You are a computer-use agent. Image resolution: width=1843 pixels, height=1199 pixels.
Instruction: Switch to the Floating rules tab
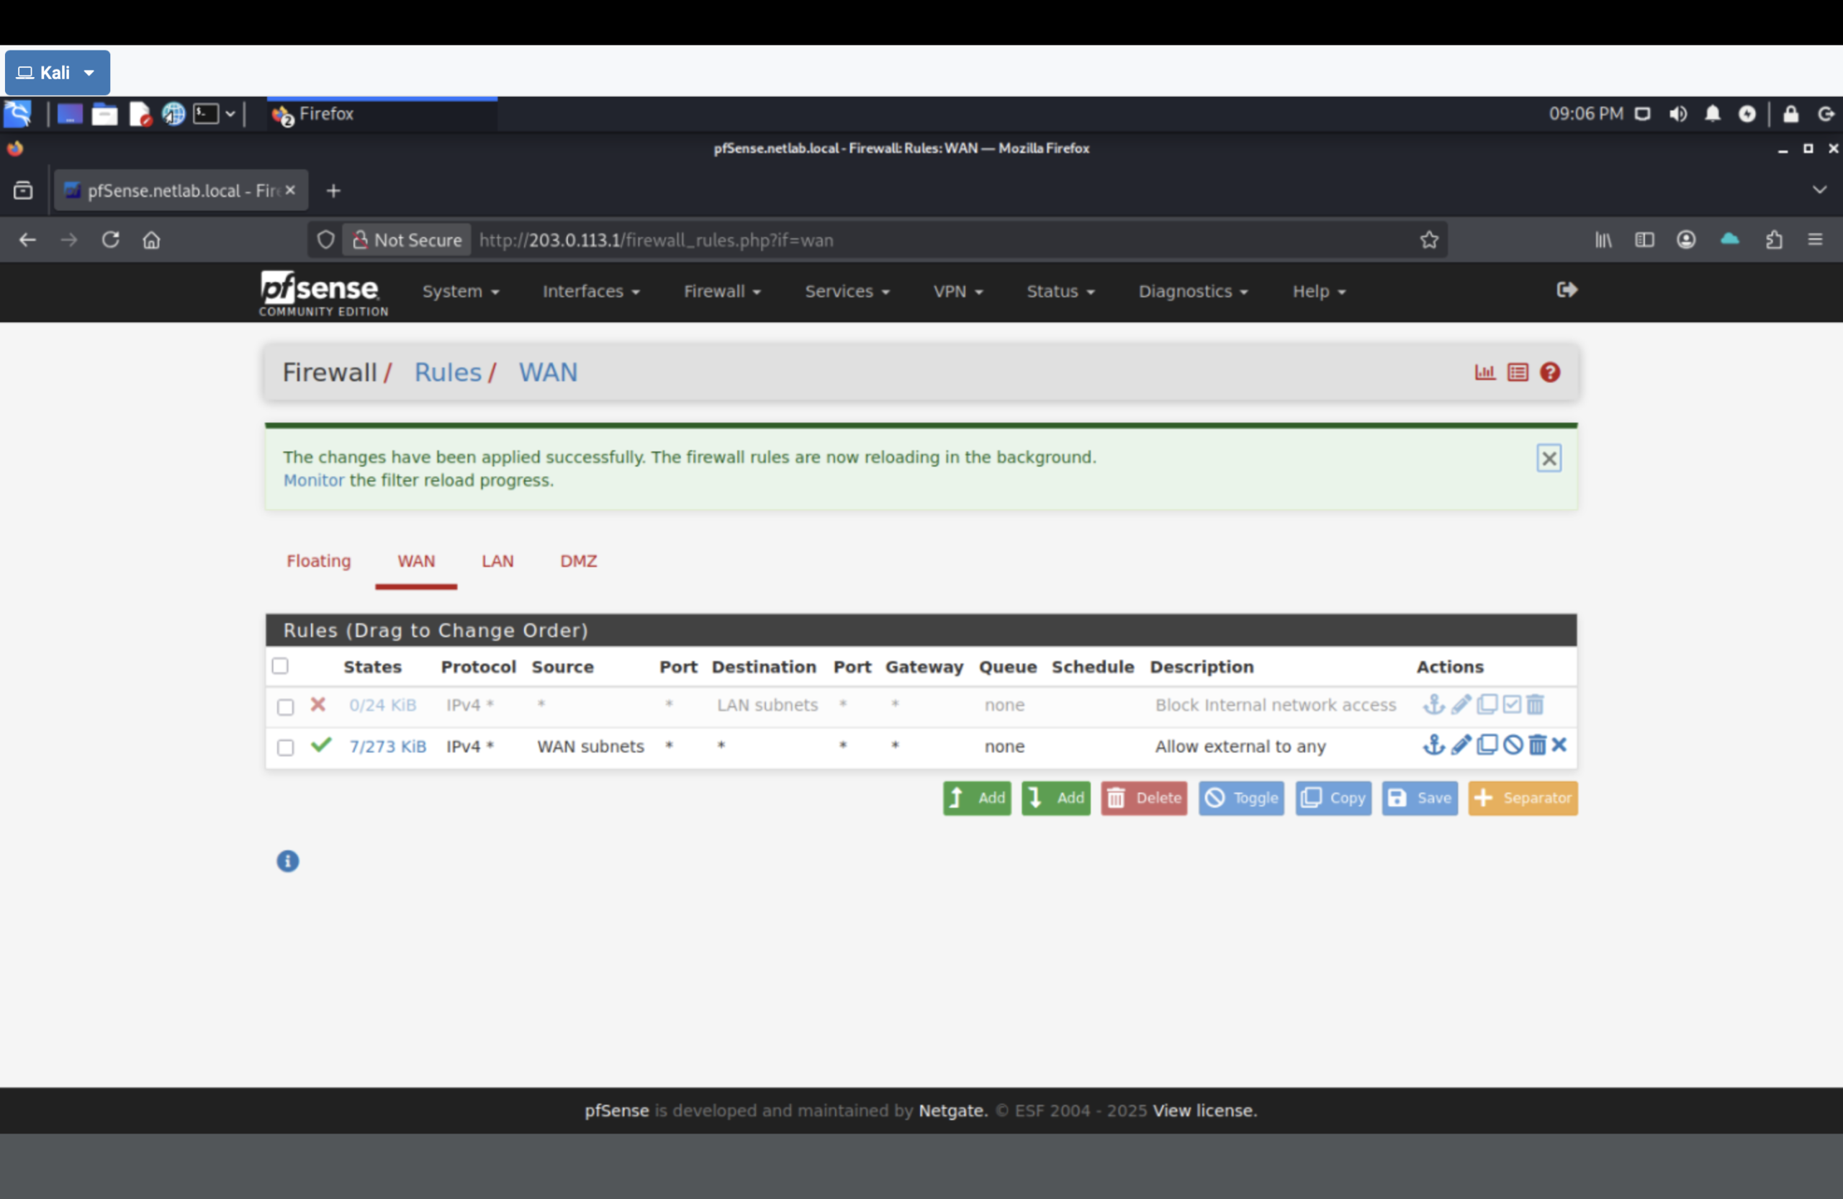coord(318,561)
